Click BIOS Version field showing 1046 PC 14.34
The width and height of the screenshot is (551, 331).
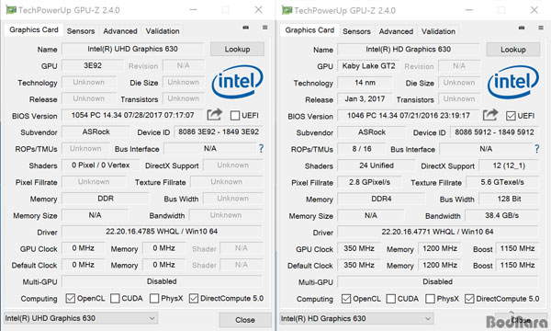(409, 115)
